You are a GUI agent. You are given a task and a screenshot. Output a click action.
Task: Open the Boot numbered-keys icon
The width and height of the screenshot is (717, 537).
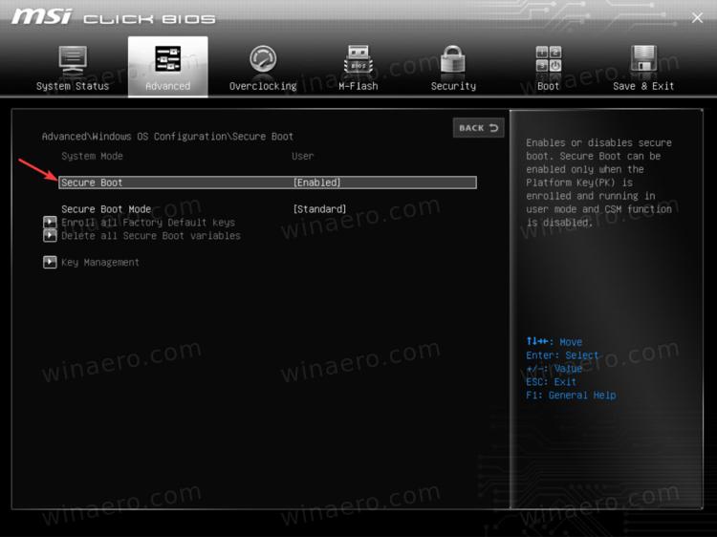(x=549, y=59)
